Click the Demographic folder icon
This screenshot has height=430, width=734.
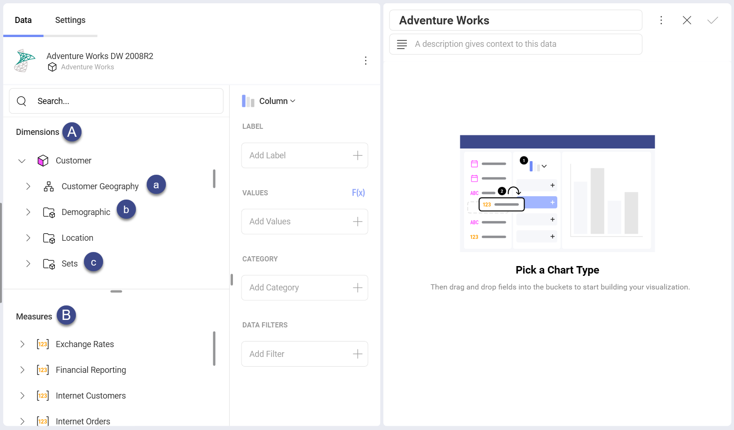point(49,212)
